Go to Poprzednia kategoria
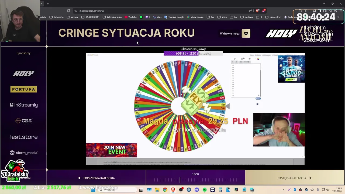 (x=96, y=178)
